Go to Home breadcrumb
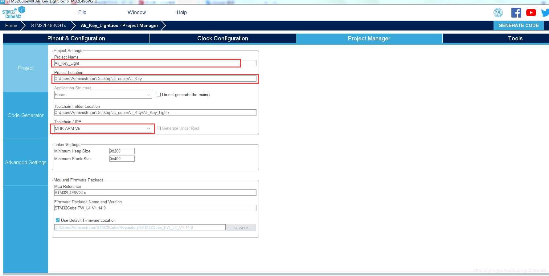This screenshot has height=276, width=549. [x=11, y=26]
